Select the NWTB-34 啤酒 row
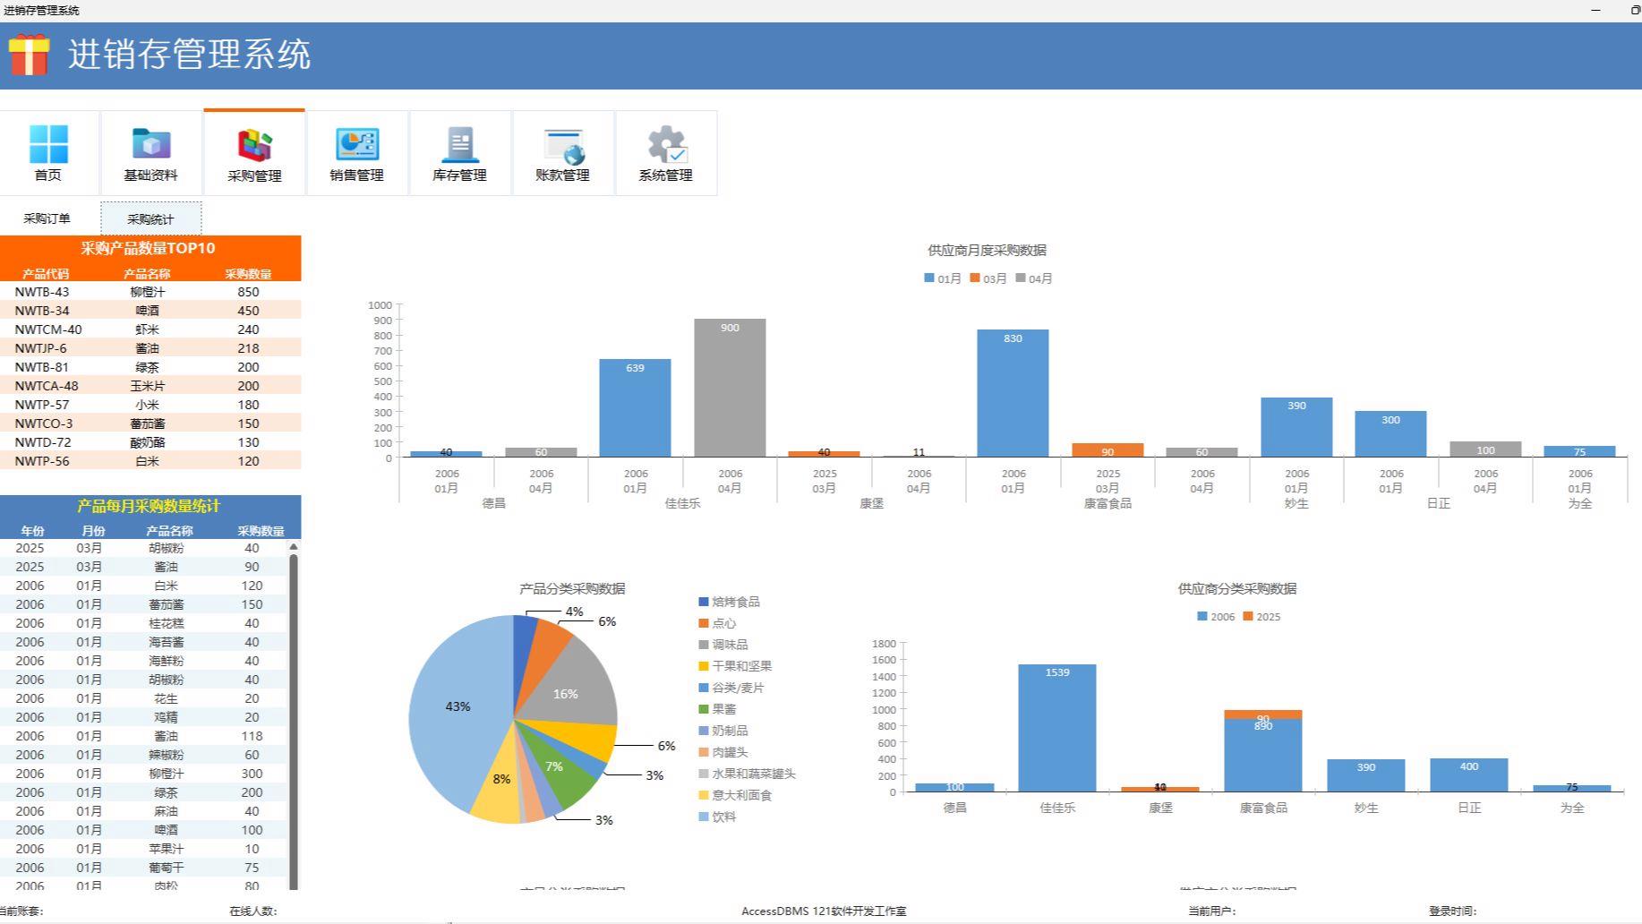This screenshot has height=924, width=1642. (x=150, y=311)
